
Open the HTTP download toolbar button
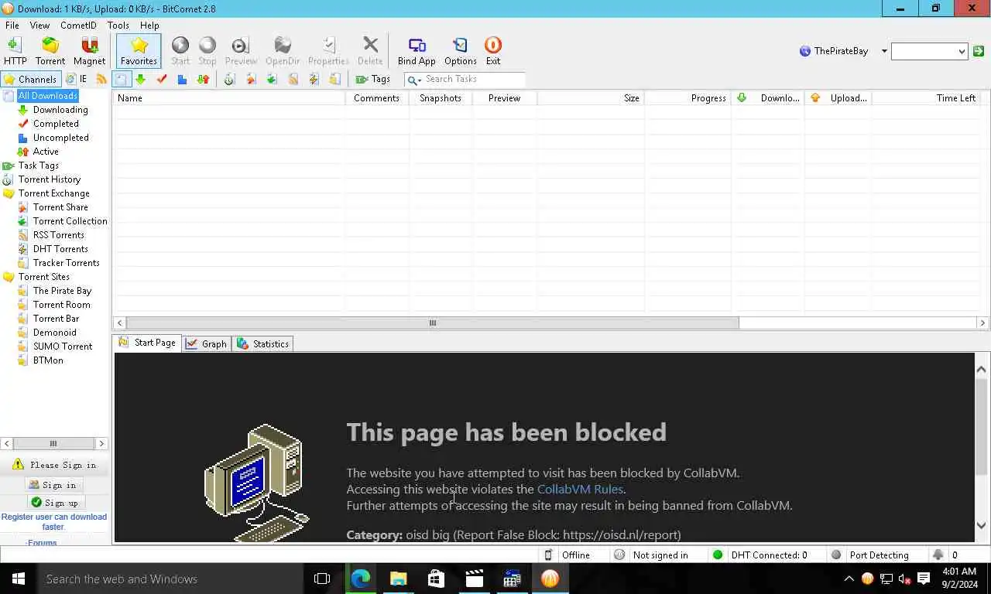[x=15, y=51]
